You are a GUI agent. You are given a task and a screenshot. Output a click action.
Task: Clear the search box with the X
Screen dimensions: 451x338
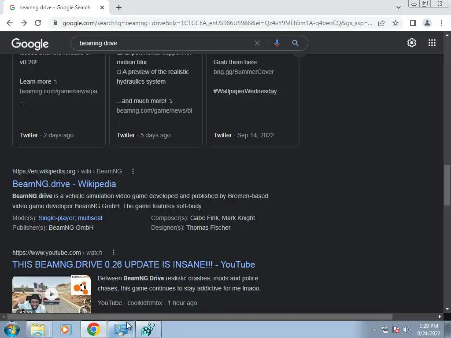tap(257, 43)
